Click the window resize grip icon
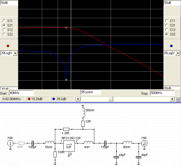This screenshot has height=166, width=181. point(178,99)
